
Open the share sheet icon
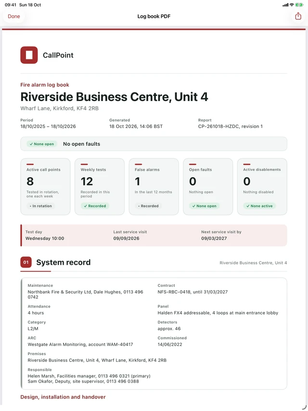click(298, 16)
